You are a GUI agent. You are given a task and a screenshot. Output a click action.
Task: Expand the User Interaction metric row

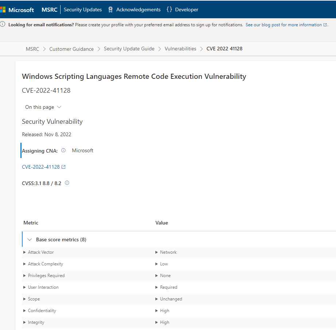(24, 287)
